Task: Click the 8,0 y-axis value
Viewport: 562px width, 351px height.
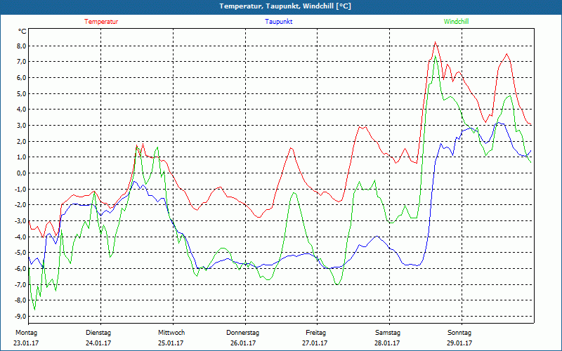Action: pyautogui.click(x=22, y=46)
